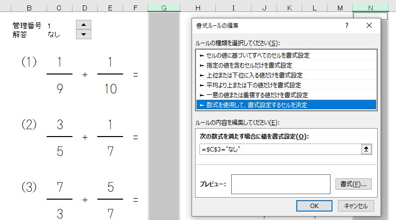Click the plus sign in problem (2)

pyautogui.click(x=85, y=137)
